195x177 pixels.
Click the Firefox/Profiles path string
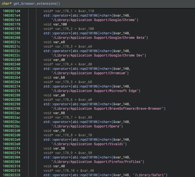(x=97, y=162)
